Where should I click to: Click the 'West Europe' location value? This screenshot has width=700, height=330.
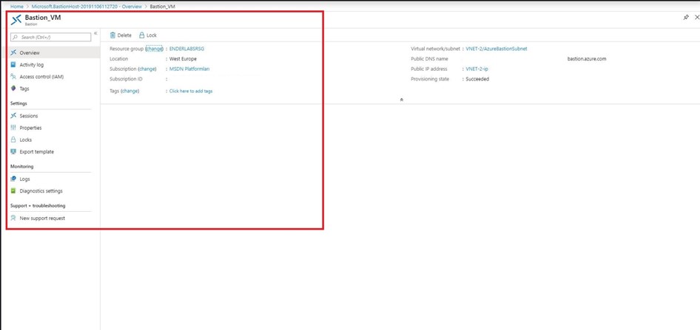point(183,59)
